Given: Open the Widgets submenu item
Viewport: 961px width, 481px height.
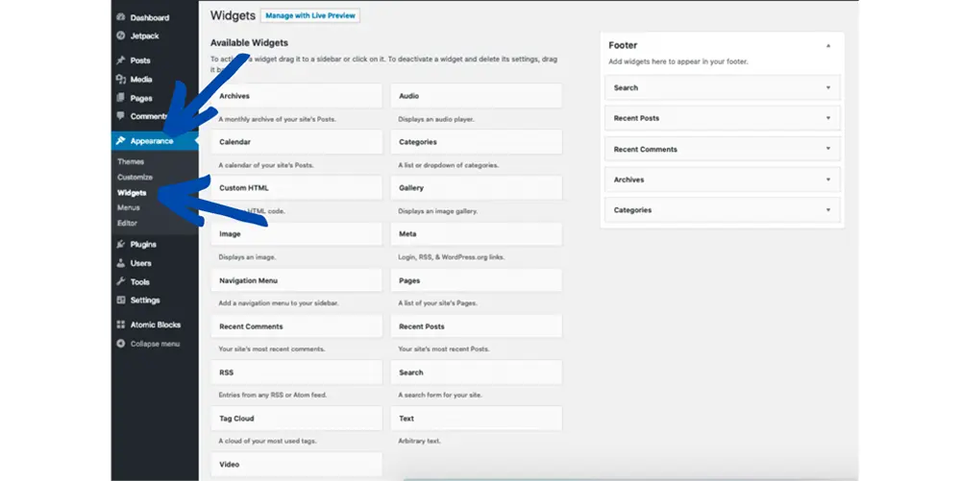Looking at the screenshot, I should 132,193.
